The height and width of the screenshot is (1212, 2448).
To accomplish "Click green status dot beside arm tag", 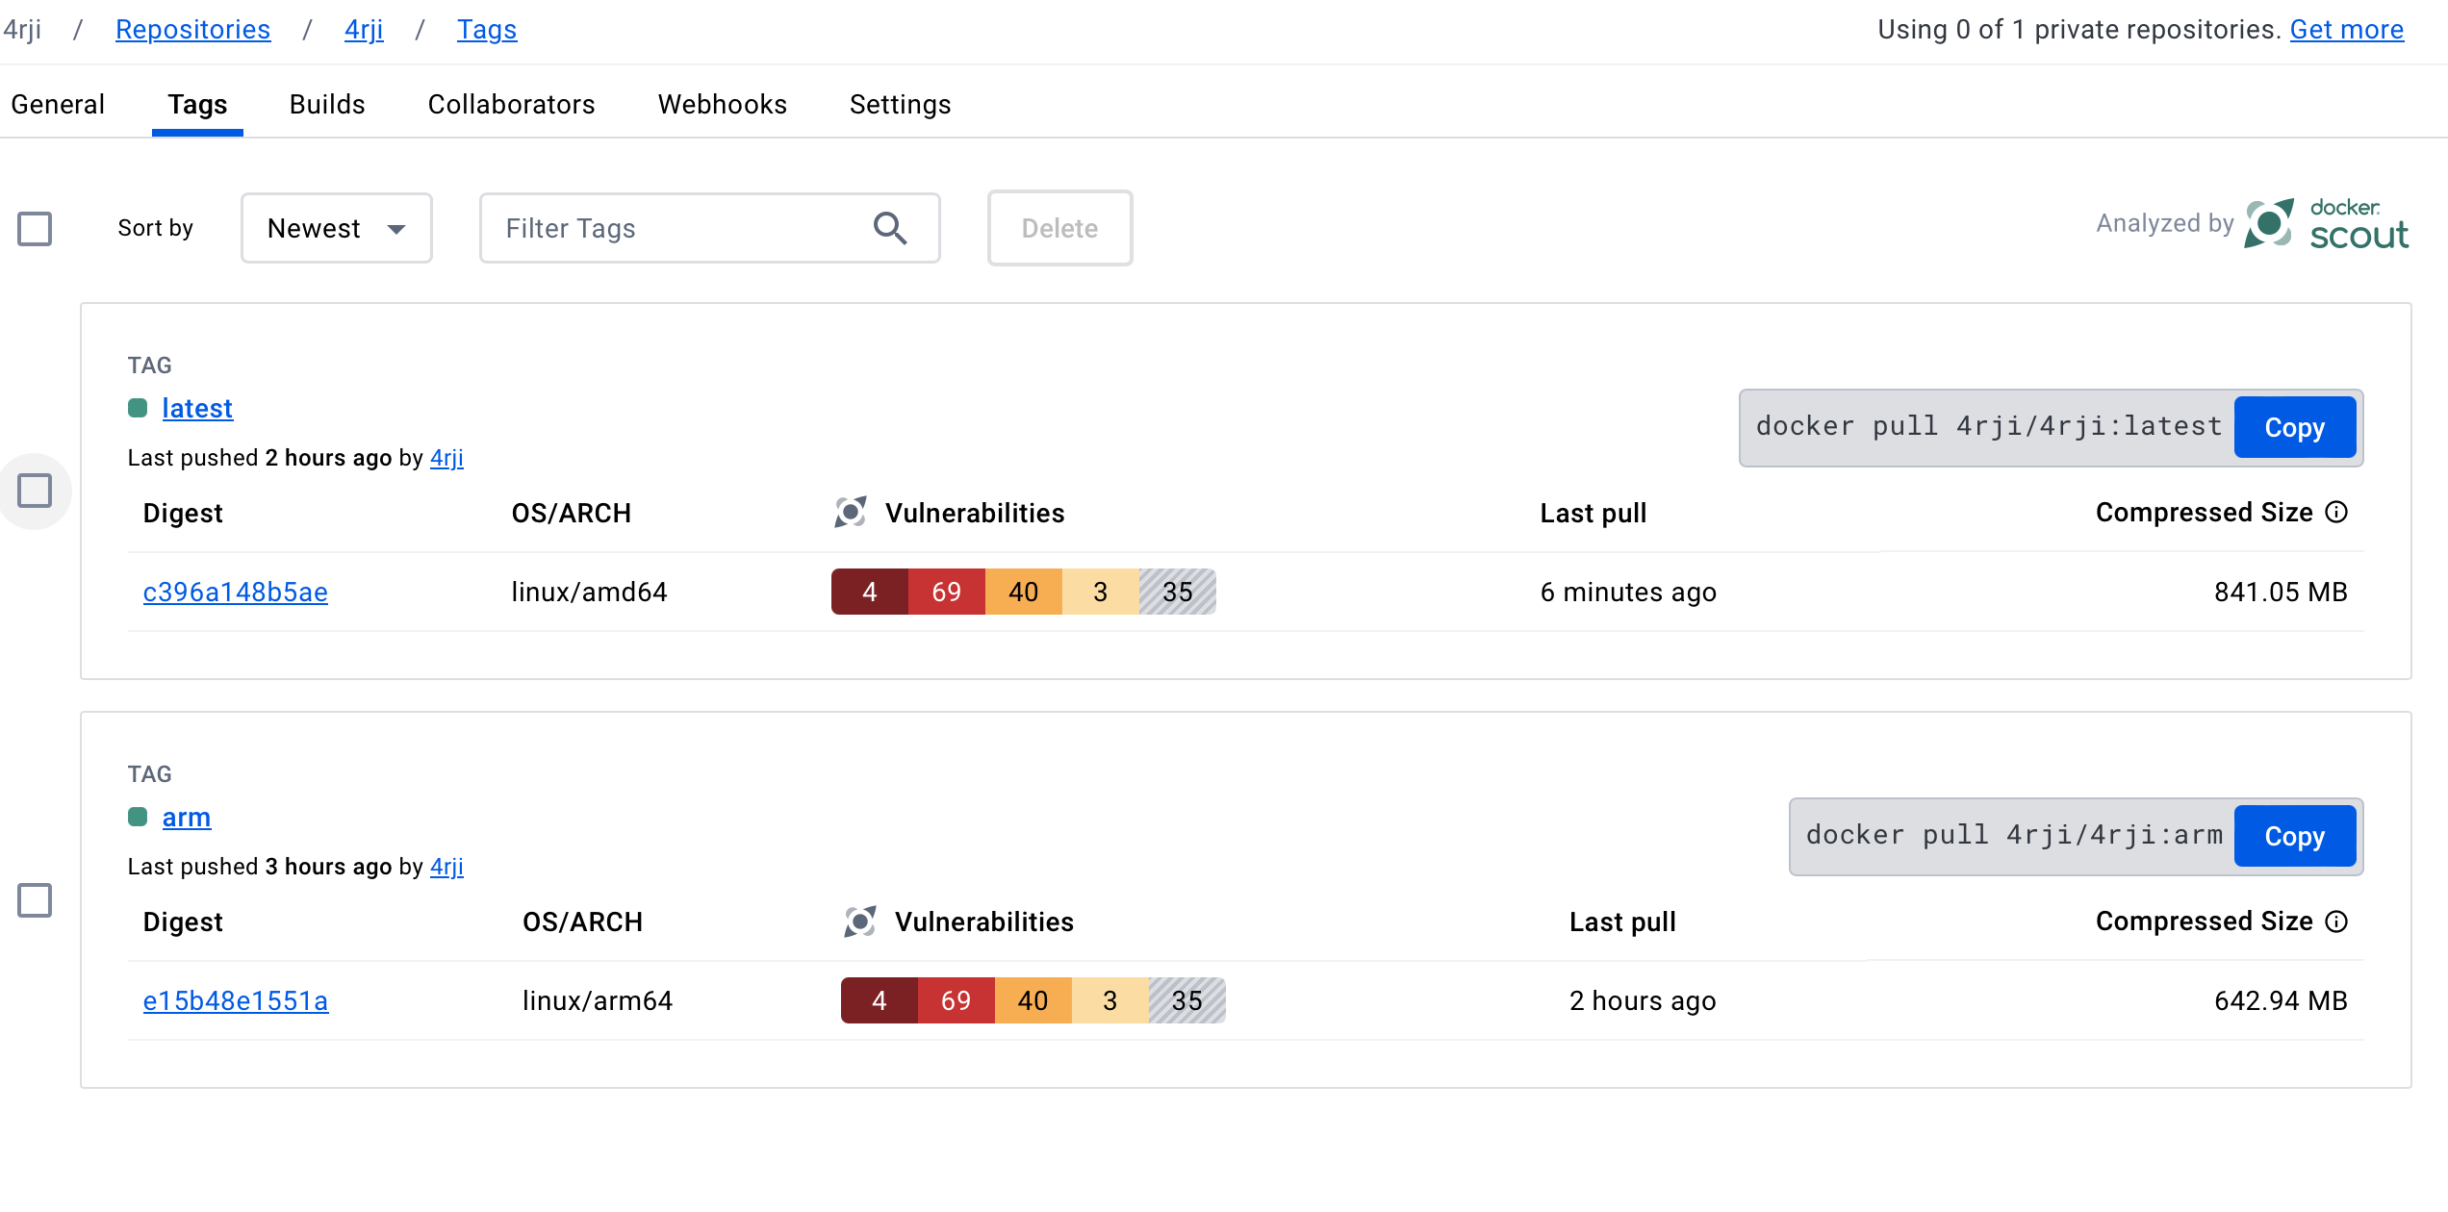I will point(138,817).
